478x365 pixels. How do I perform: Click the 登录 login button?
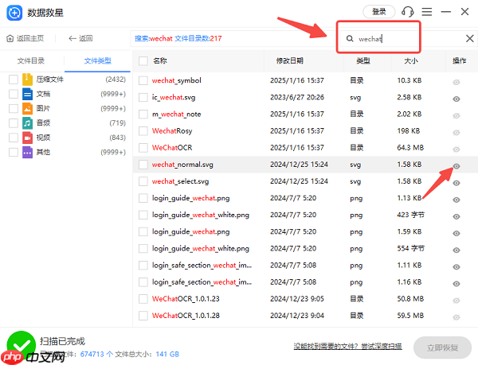[x=379, y=12]
